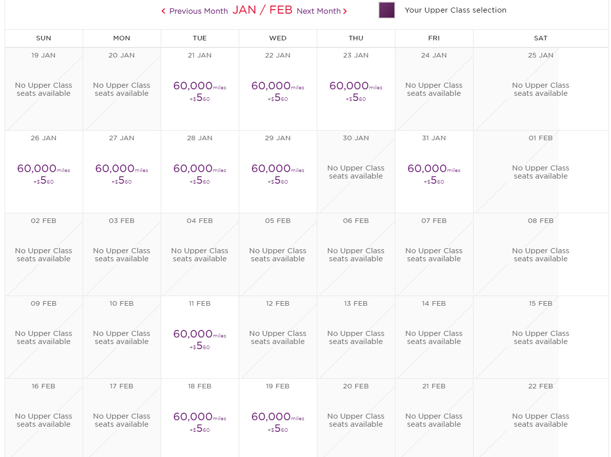Click the TUE column header
Image resolution: width=611 pixels, height=457 pixels.
(199, 38)
